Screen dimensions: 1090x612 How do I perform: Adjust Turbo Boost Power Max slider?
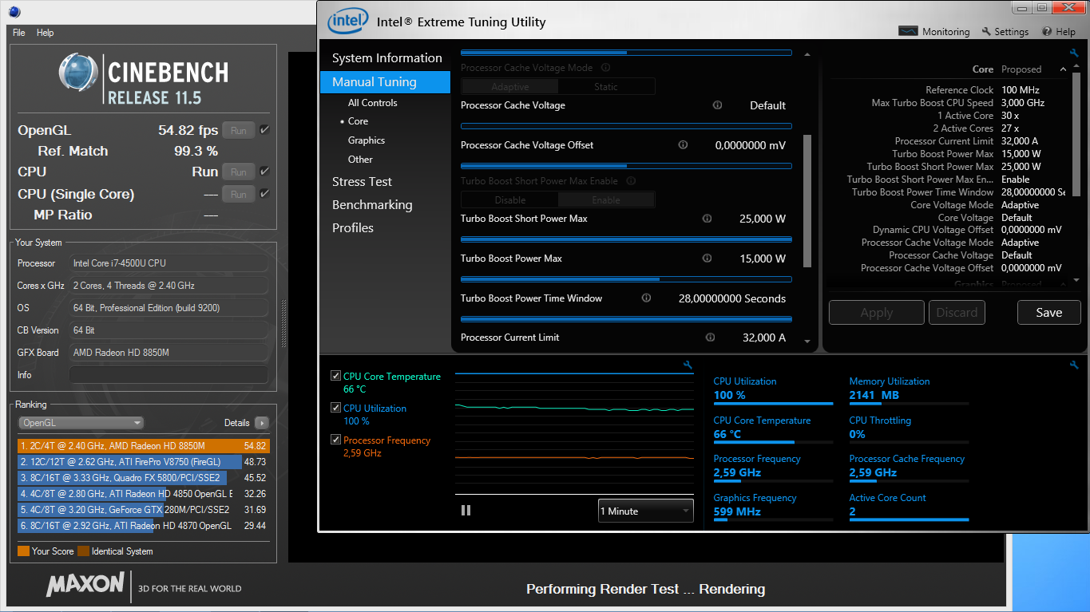(626, 279)
